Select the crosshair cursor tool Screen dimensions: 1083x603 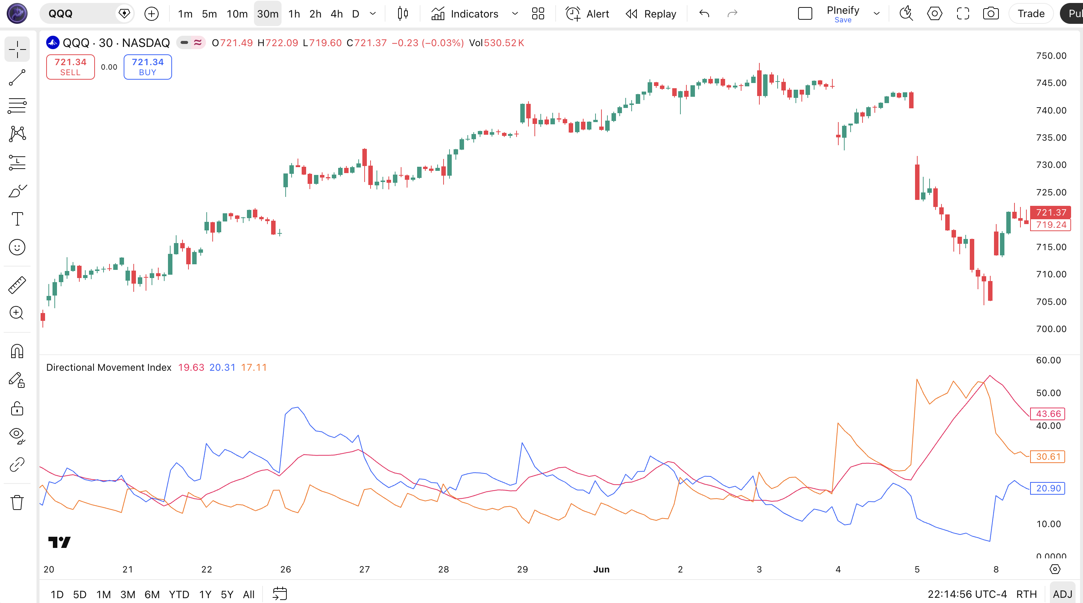pos(17,49)
